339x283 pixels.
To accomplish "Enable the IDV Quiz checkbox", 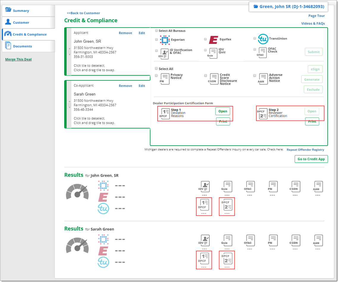I will click(x=205, y=50).
